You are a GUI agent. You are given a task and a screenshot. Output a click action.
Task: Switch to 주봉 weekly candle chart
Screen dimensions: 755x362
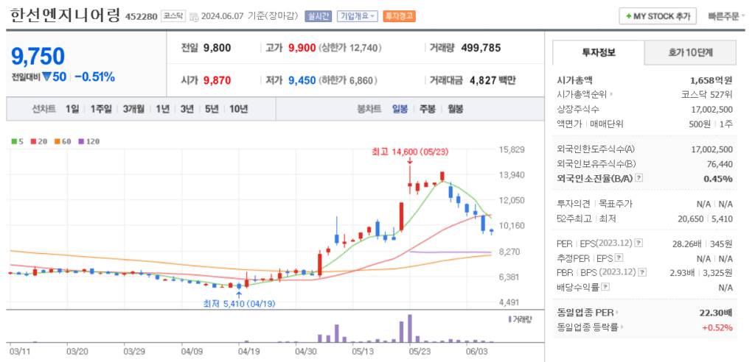[427, 109]
